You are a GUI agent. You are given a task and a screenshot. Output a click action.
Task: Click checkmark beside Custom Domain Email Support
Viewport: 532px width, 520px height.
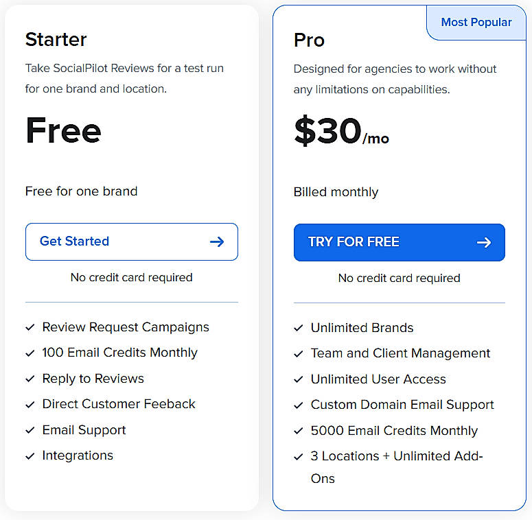click(299, 405)
